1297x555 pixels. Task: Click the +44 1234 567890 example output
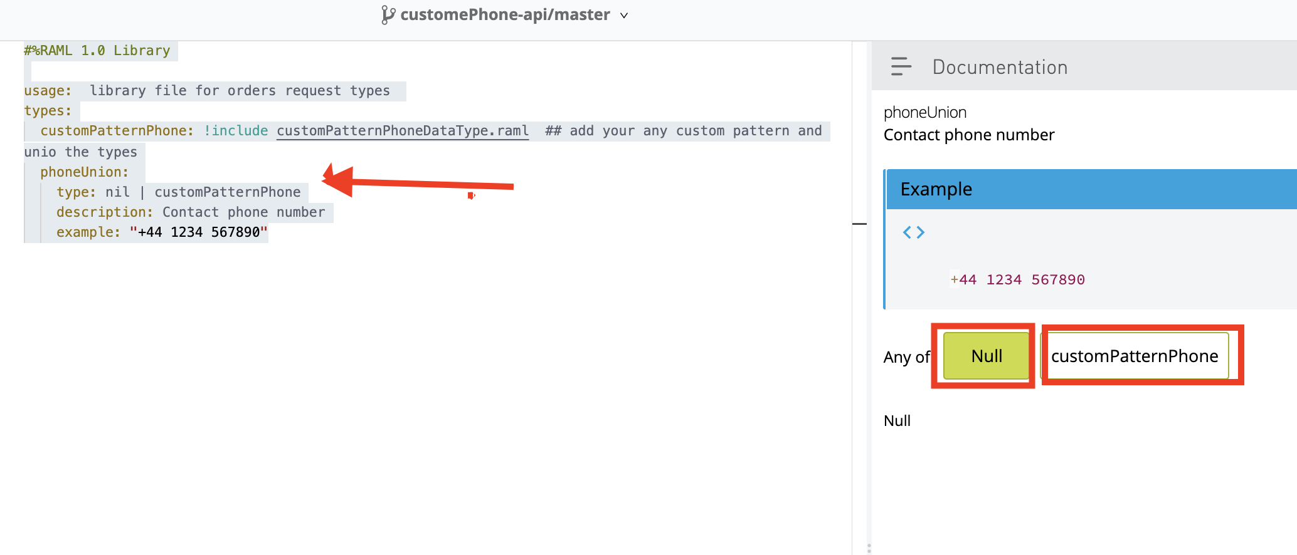tap(1017, 280)
